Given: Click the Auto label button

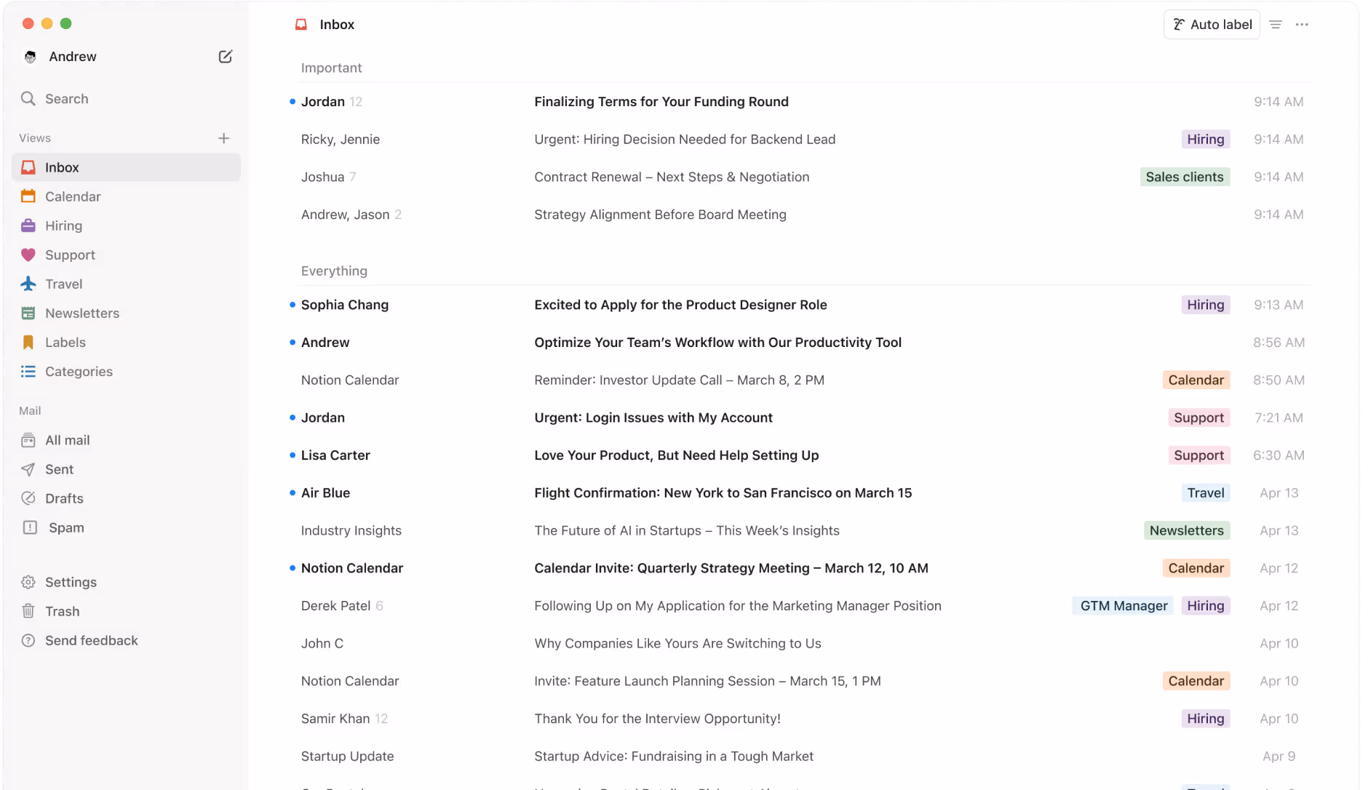Looking at the screenshot, I should click(x=1212, y=25).
